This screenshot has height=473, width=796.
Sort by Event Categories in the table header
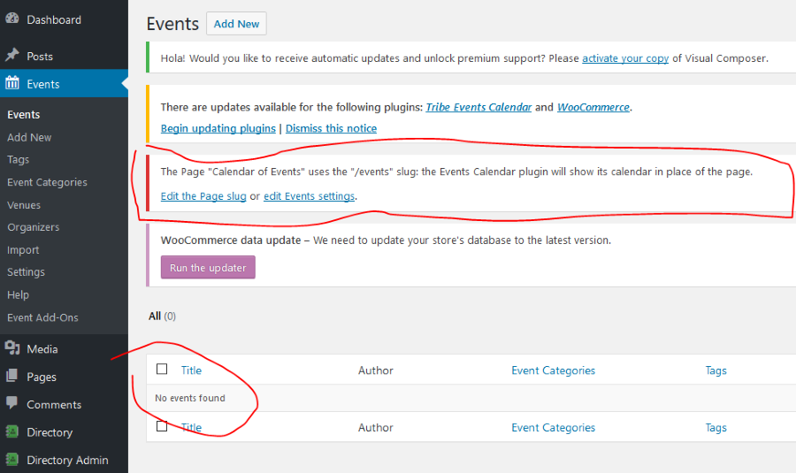pyautogui.click(x=553, y=370)
